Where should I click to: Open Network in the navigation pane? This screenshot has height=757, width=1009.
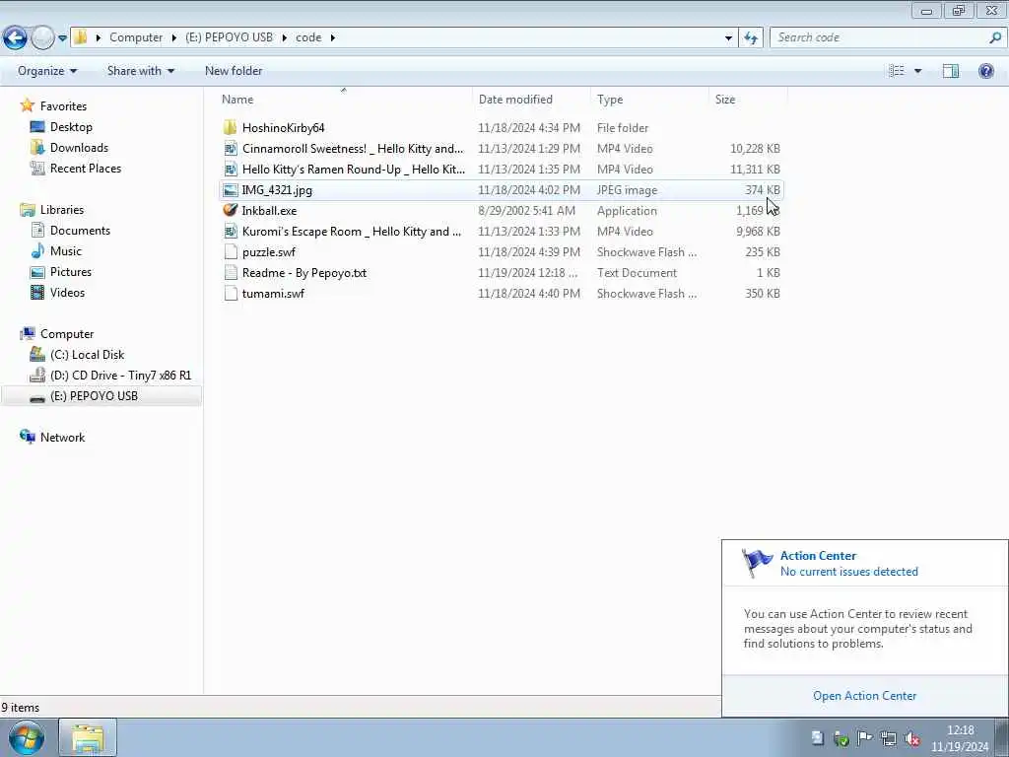pos(62,437)
